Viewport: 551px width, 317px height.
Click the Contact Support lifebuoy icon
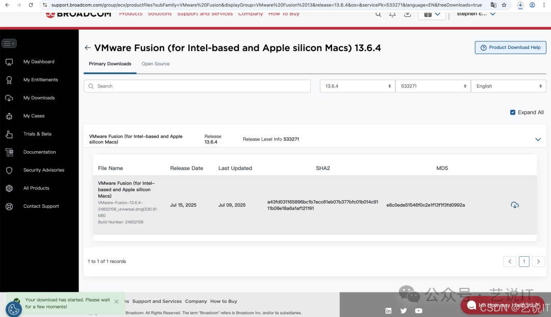click(9, 206)
